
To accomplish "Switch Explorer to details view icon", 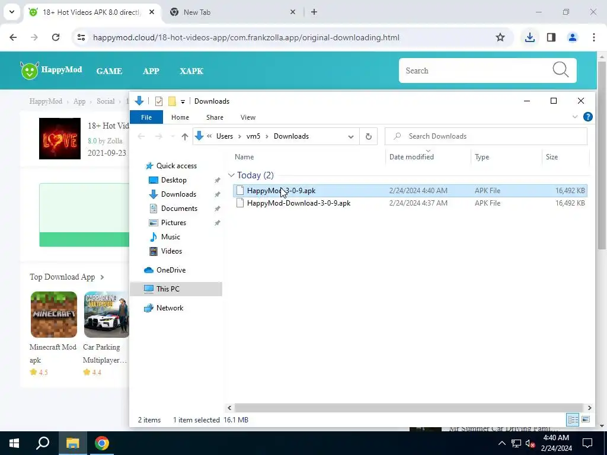I will tap(573, 419).
